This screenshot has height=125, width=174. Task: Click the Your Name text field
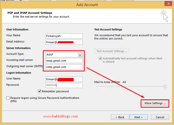[64, 36]
